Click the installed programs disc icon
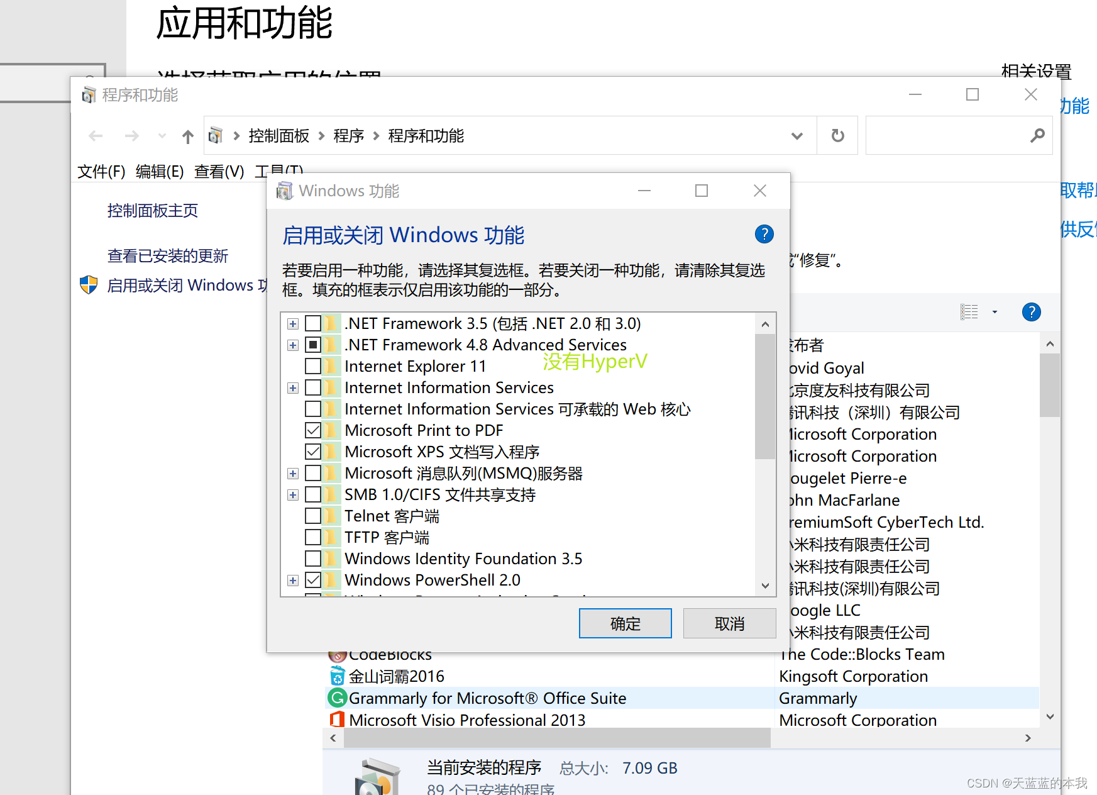This screenshot has height=795, width=1097. (377, 777)
